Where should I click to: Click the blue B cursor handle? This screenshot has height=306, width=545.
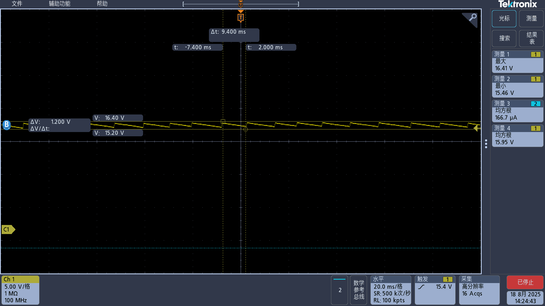(x=7, y=124)
